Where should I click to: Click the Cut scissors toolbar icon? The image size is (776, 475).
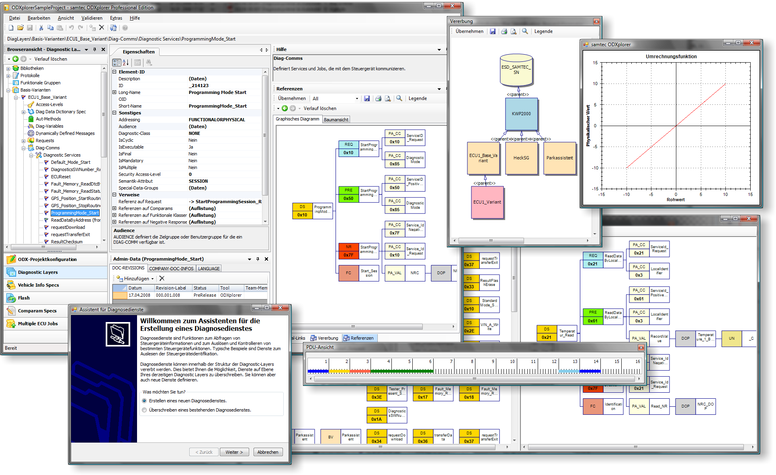pos(41,28)
